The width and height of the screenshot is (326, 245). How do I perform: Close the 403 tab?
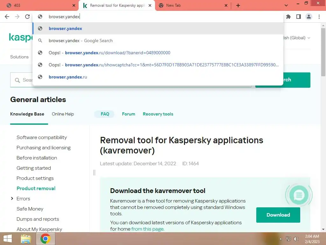(74, 5)
